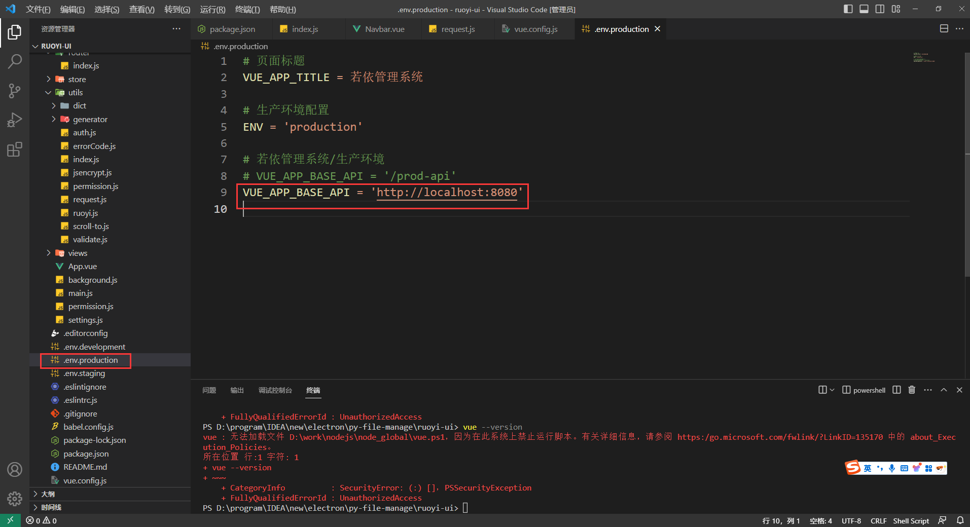Open errors and warnings count in status bar
This screenshot has width=970, height=527.
point(42,520)
